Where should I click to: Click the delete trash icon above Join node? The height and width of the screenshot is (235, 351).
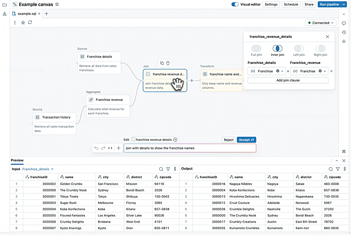[x=168, y=63]
